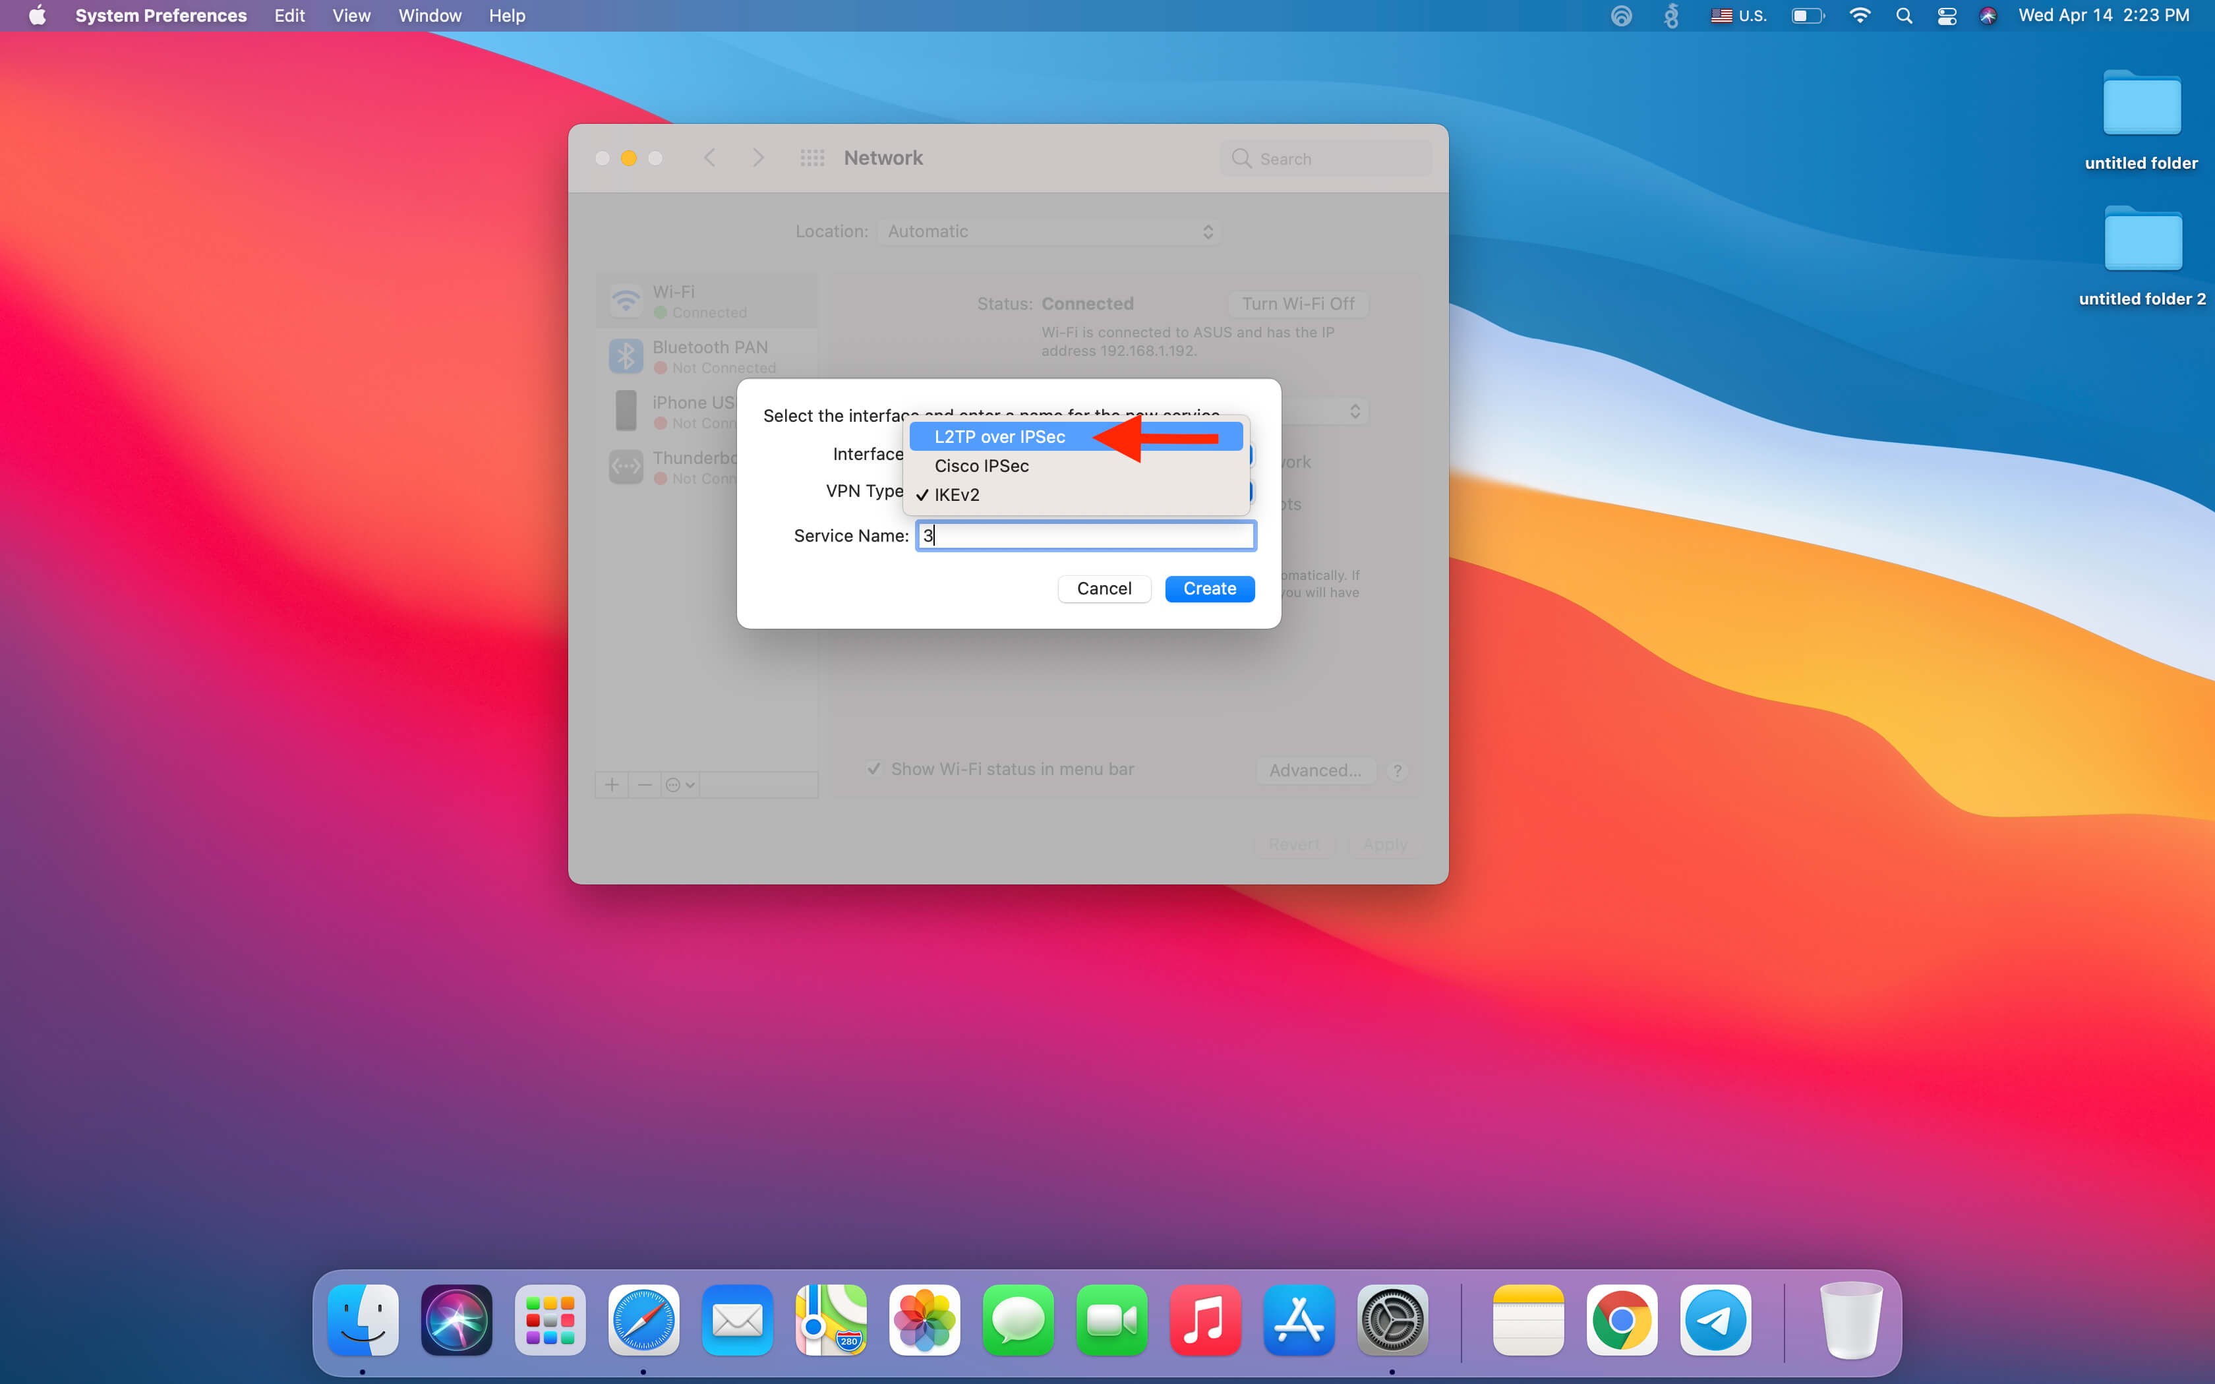Click the Spotlight search icon

(x=1904, y=16)
